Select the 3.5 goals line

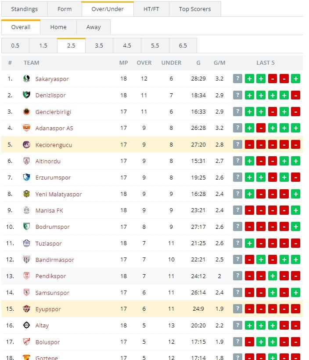click(x=99, y=45)
